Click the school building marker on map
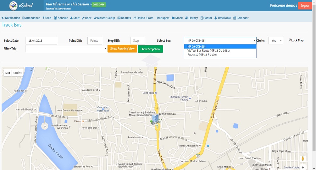This screenshot has height=170, width=316. [154, 120]
